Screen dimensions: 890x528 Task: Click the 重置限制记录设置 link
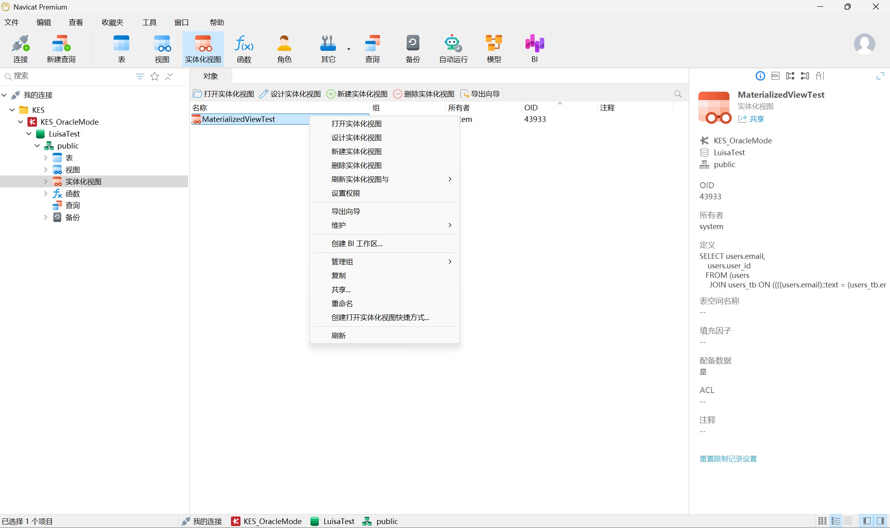728,459
